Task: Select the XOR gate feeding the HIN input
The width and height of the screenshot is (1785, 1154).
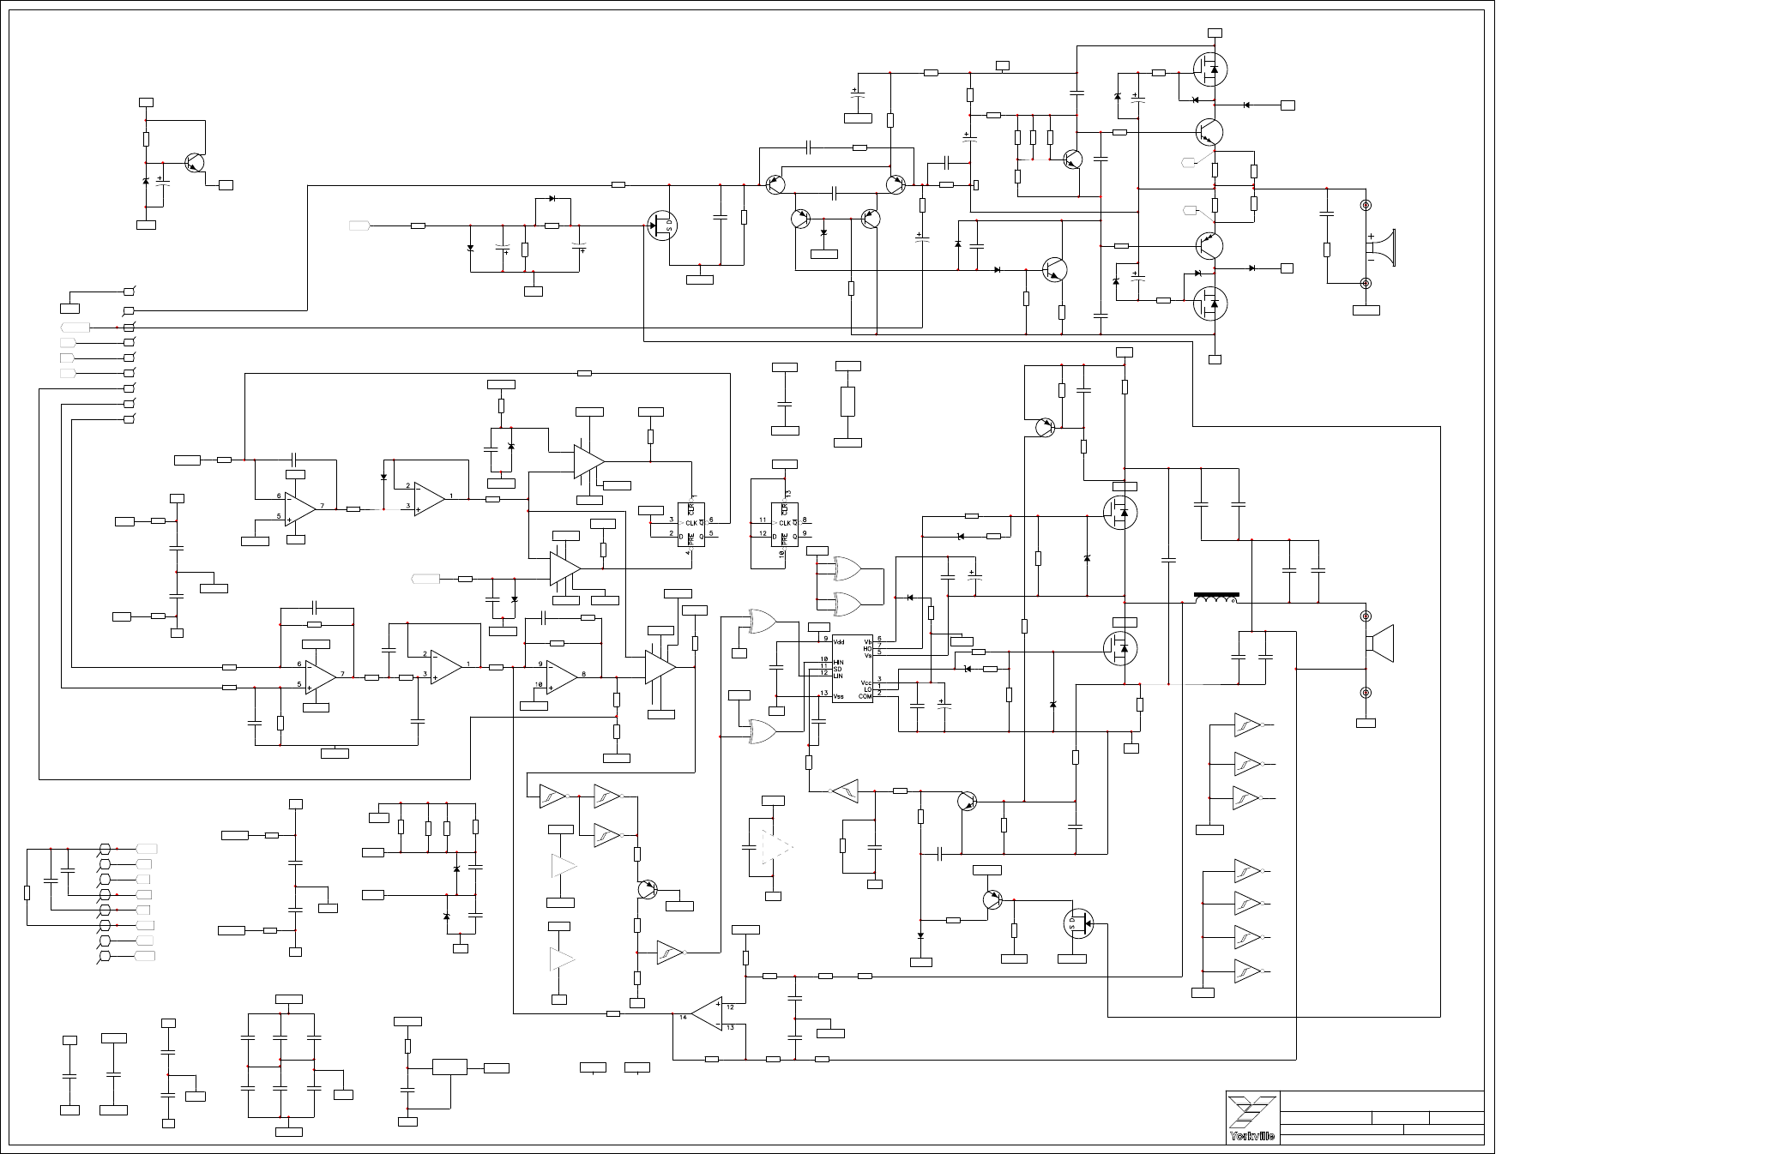Action: coord(763,621)
